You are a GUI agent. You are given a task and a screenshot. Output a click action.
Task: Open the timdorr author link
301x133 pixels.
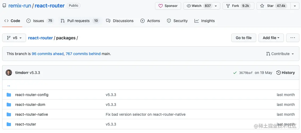[22, 73]
